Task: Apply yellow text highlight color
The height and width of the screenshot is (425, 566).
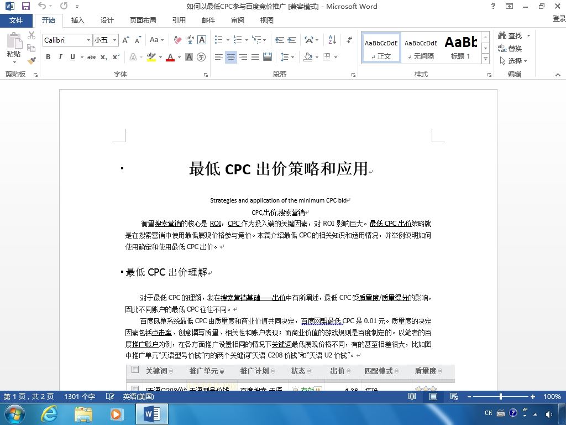Action: tap(151, 57)
